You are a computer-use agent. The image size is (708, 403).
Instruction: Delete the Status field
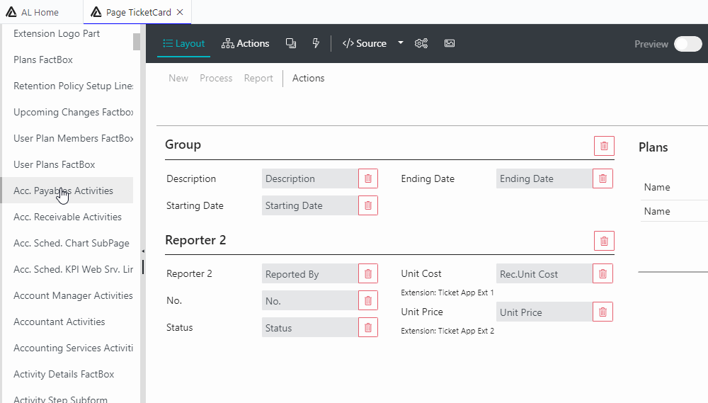[367, 327]
